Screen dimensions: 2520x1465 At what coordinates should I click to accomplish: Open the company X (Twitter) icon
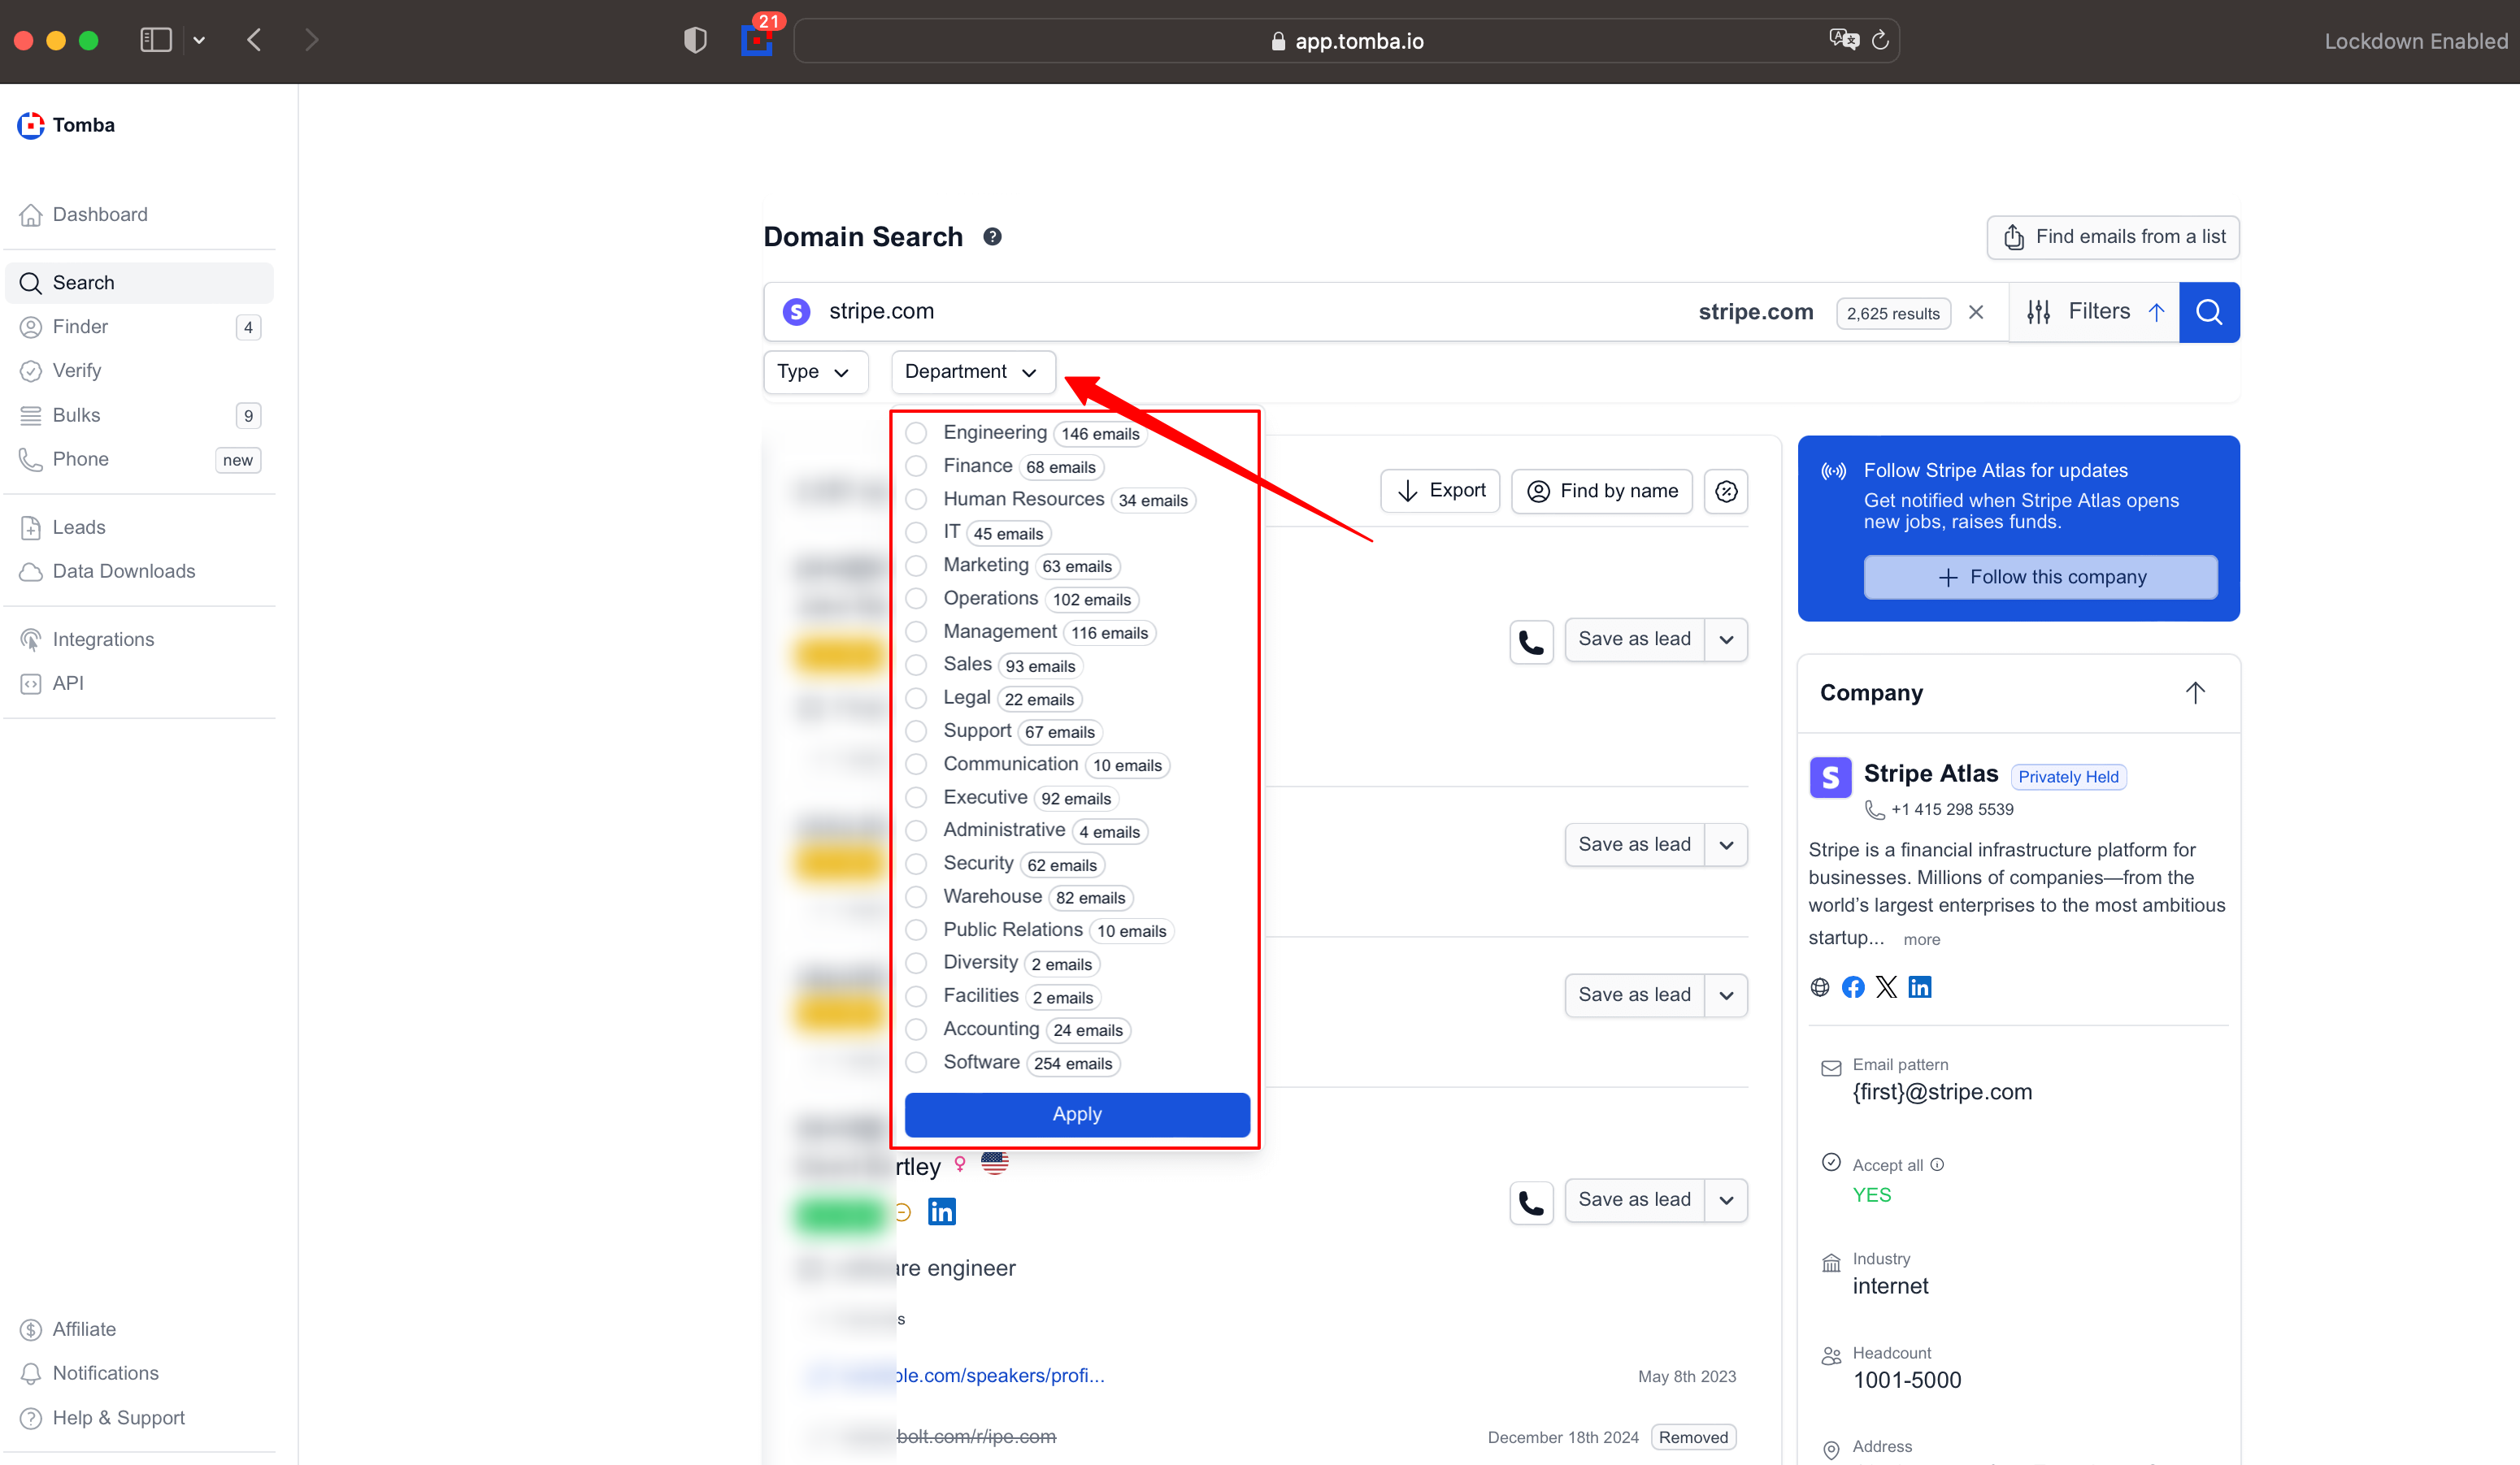pos(1886,987)
